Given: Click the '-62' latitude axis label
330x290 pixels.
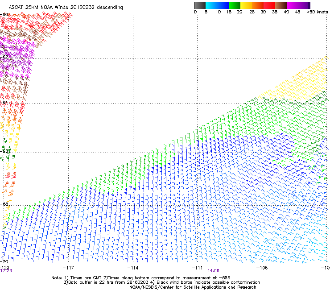Looking at the screenshot, I should click(x=4, y=57).
